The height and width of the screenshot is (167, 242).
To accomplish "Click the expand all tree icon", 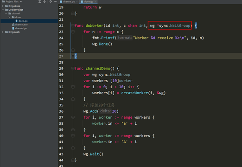I will [x=39, y=1].
